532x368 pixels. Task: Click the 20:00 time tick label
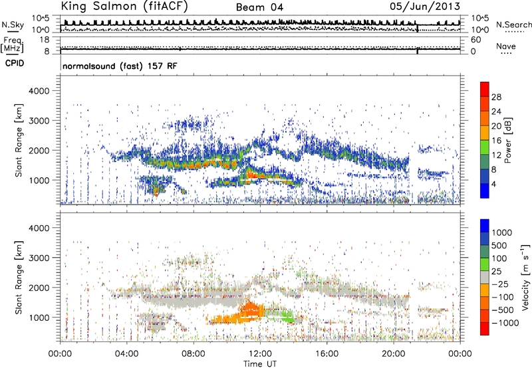coord(394,354)
